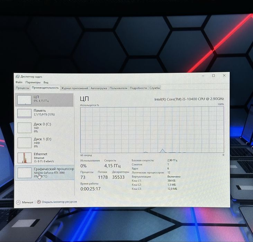Open the Вид menu

point(46,82)
